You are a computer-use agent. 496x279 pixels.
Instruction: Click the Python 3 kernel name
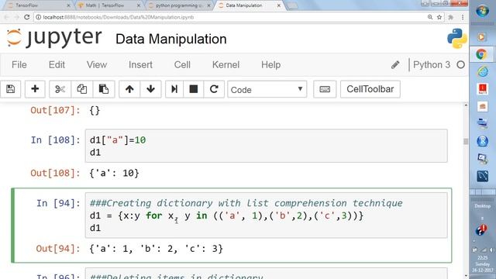click(x=432, y=65)
